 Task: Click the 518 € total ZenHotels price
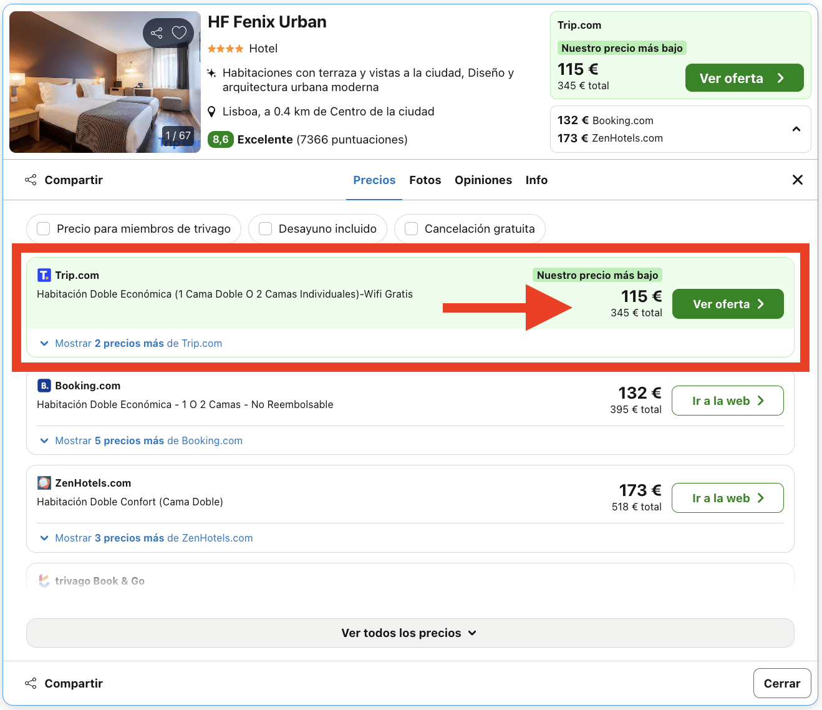(x=636, y=507)
